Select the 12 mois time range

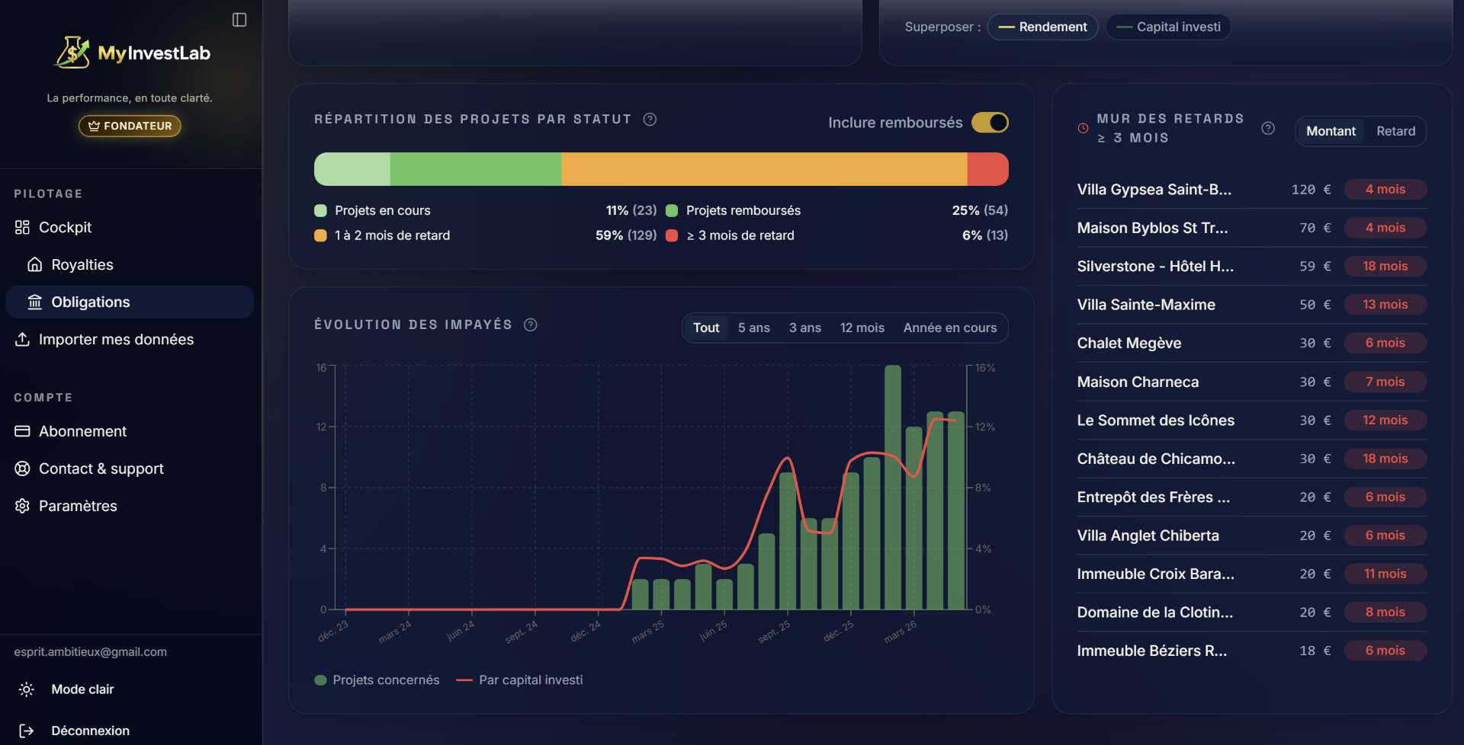pos(862,328)
